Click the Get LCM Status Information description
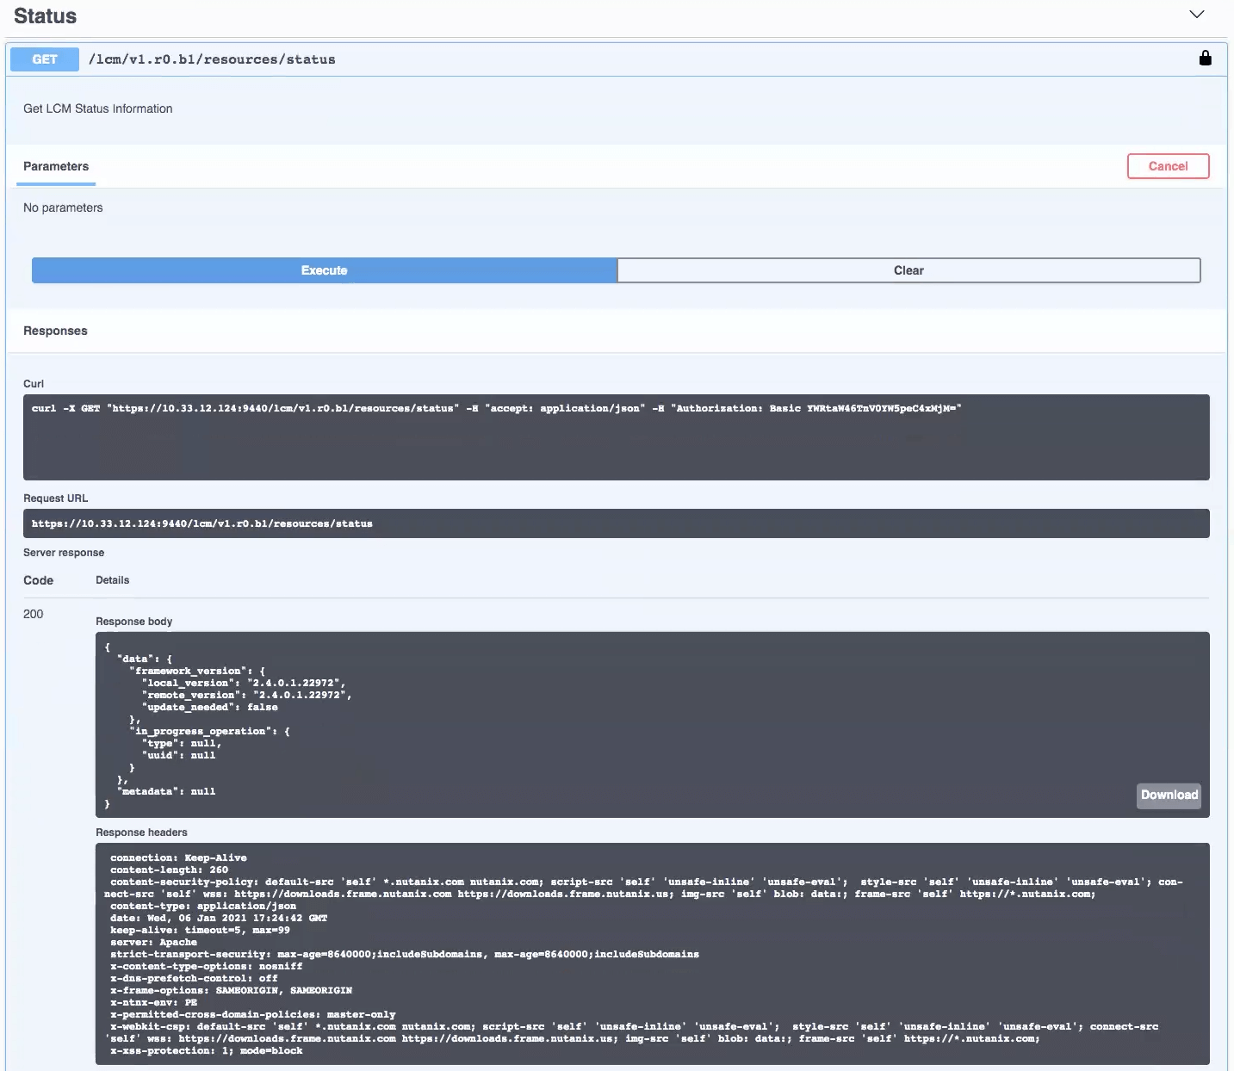The height and width of the screenshot is (1071, 1234). click(x=98, y=108)
